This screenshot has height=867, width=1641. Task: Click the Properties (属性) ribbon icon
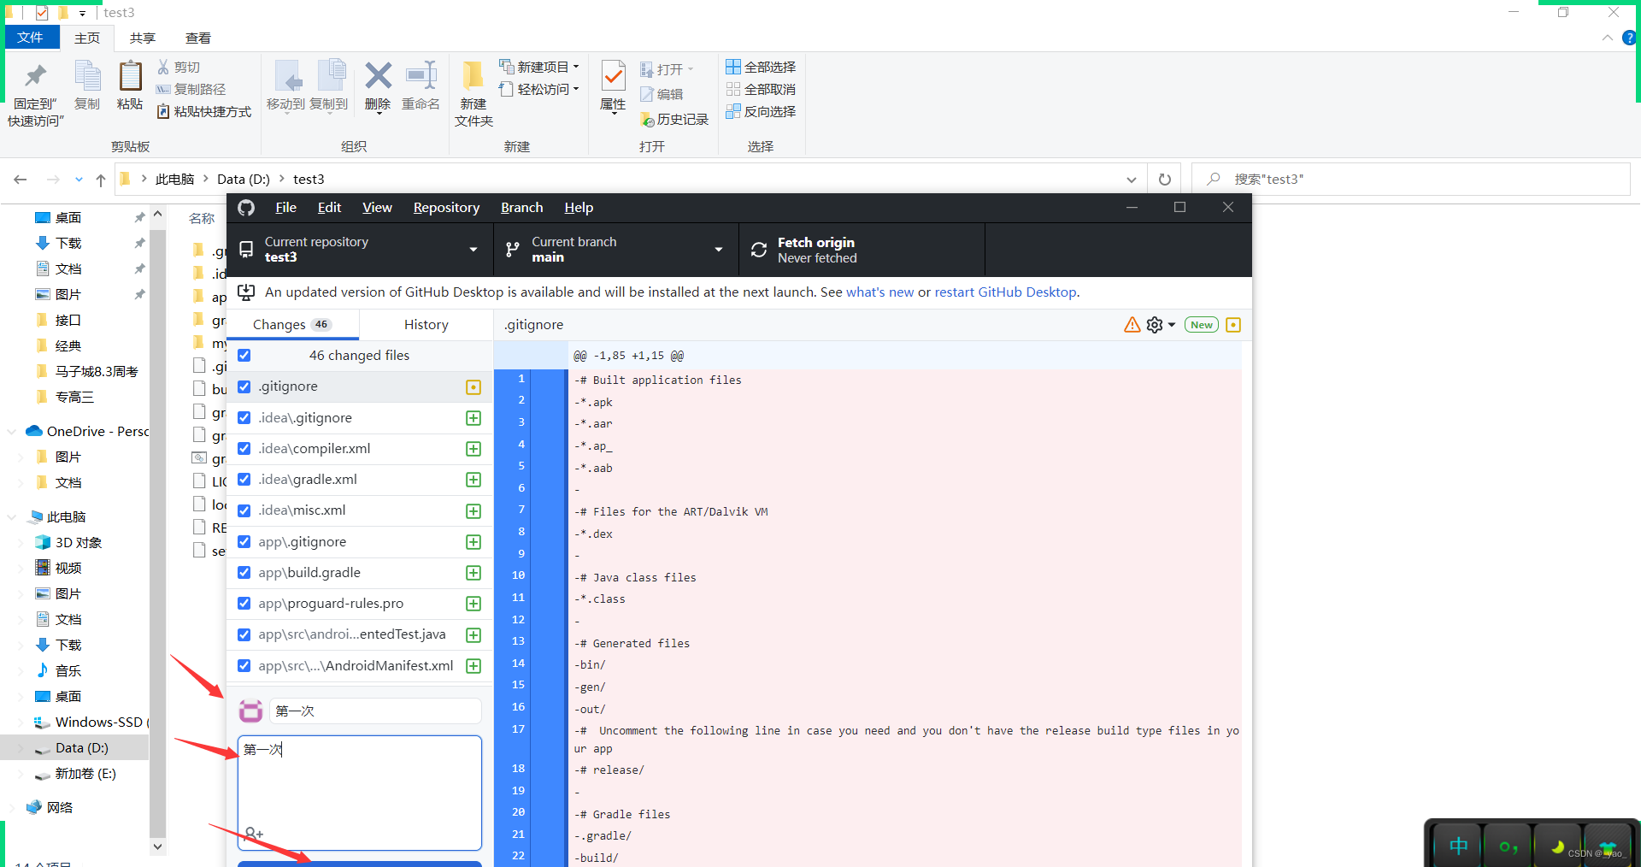coord(613,76)
